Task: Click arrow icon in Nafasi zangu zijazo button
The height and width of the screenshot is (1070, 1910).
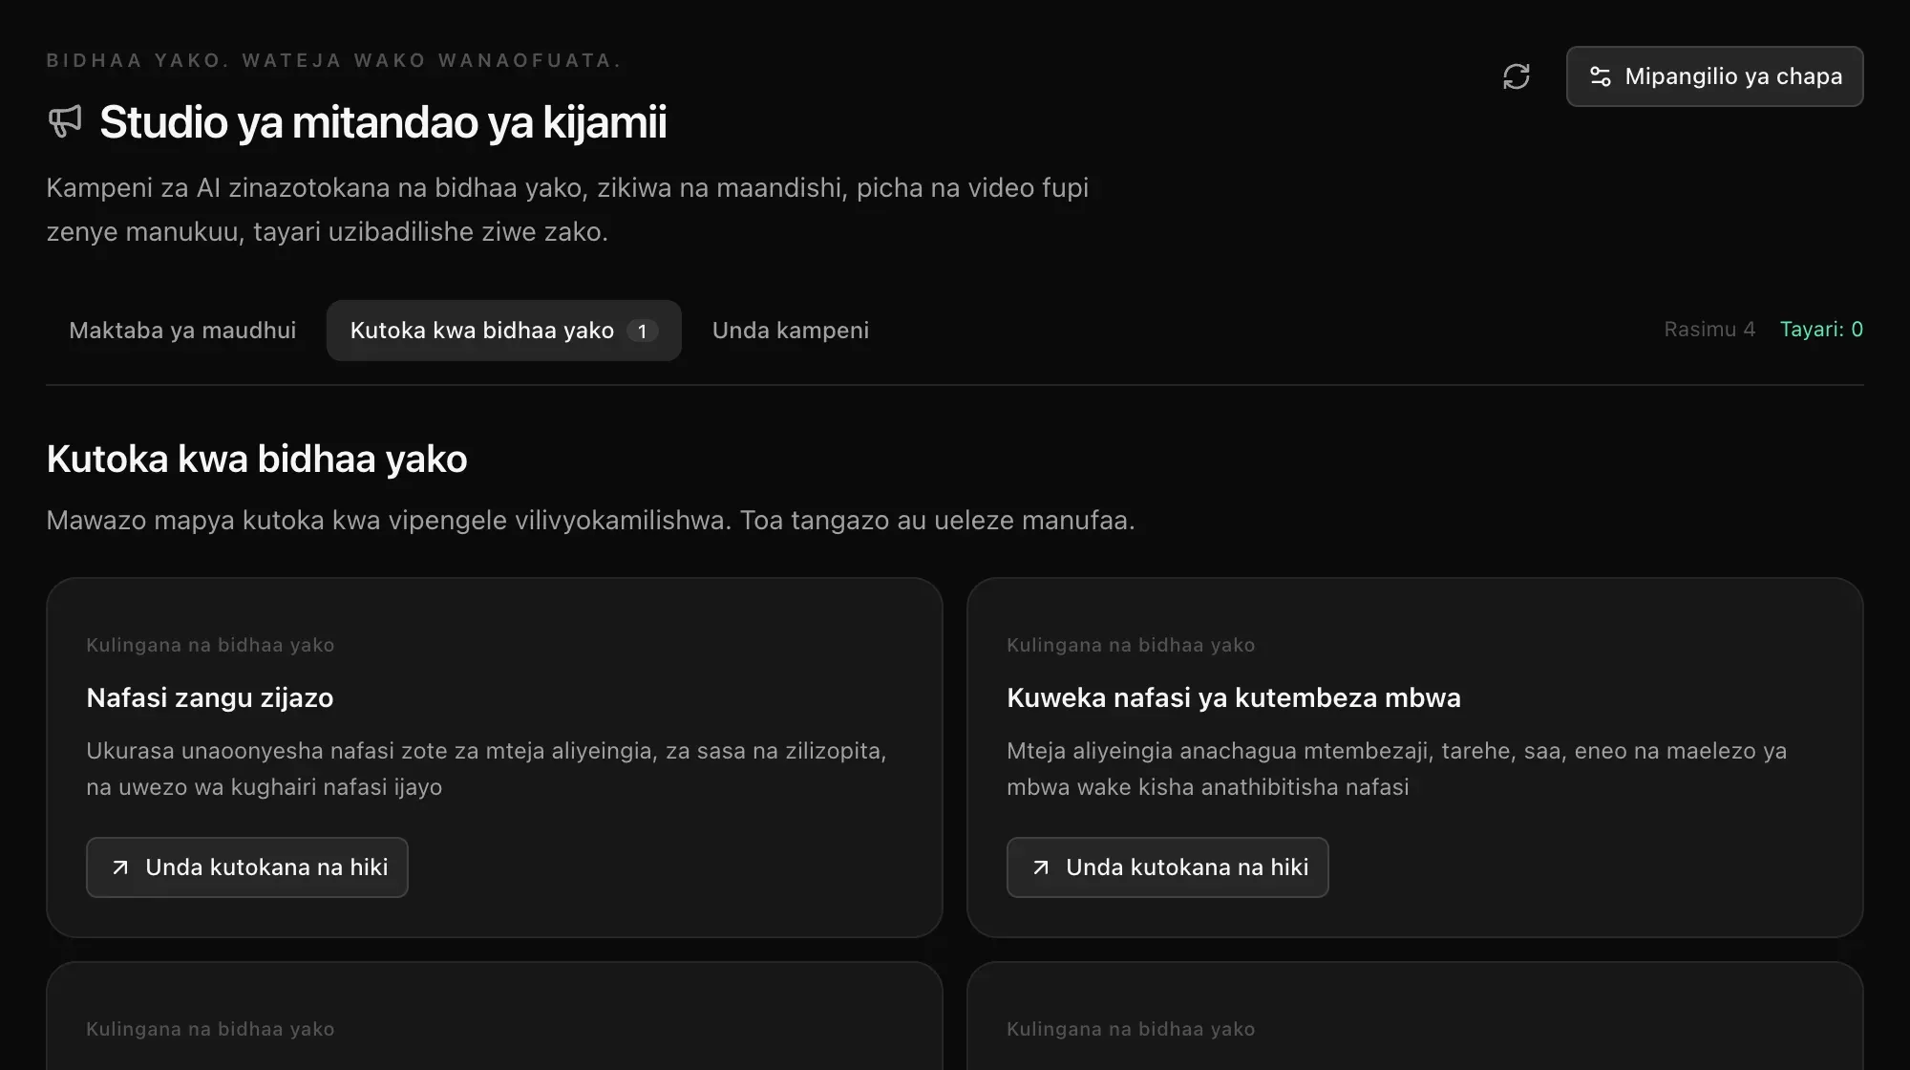Action: (x=120, y=867)
